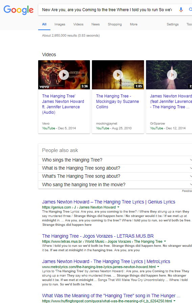This screenshot has height=303, width=192.
Task: Click the mockingjaynet uploader name
Action: click(107, 124)
